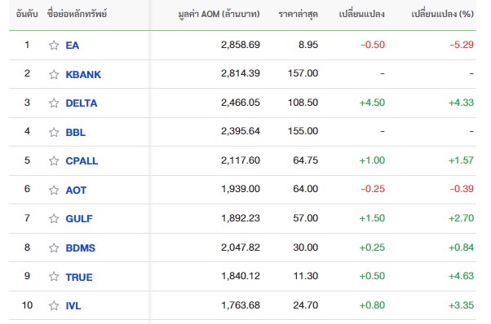Toggle the favorite star for KBANK

click(x=54, y=74)
